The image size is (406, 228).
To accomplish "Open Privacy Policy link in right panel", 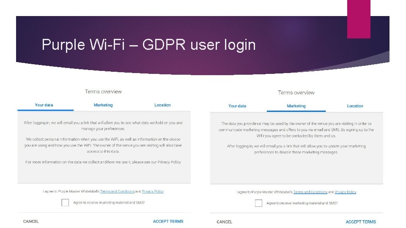I will tap(346, 192).
